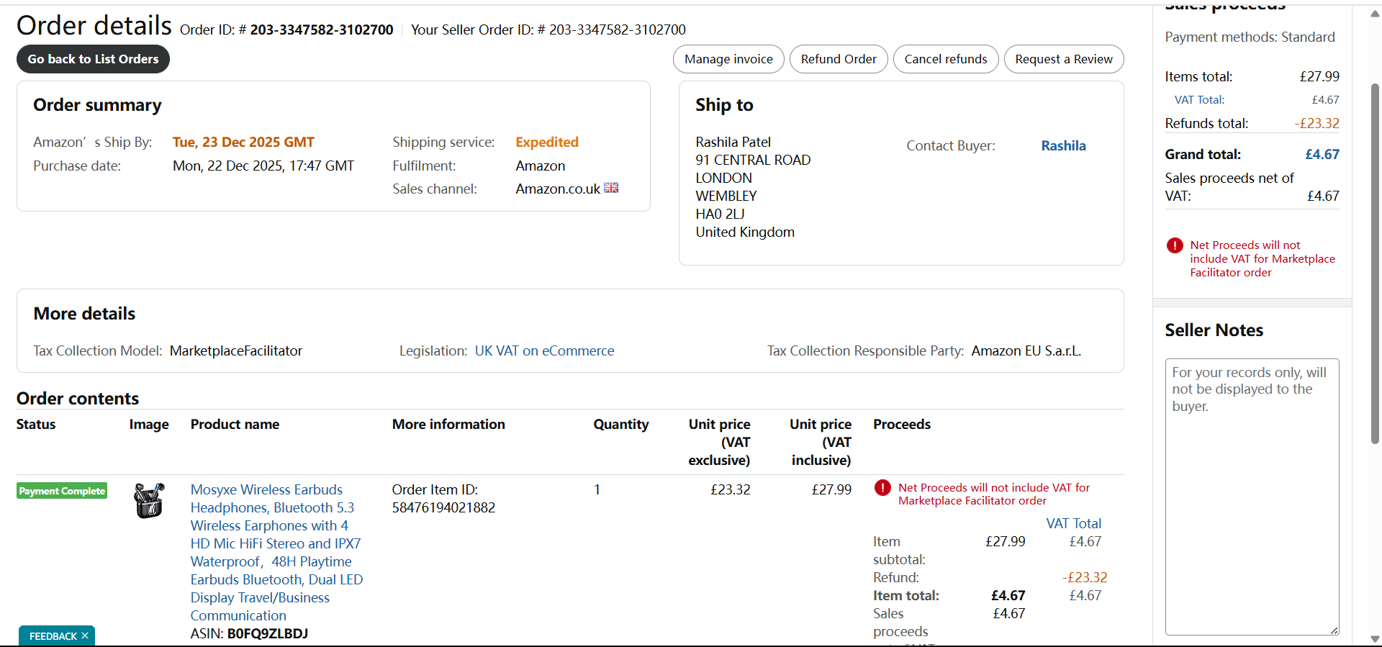Screen dimensions: 1382x647
Task: Open Manage invoice
Action: 728,59
